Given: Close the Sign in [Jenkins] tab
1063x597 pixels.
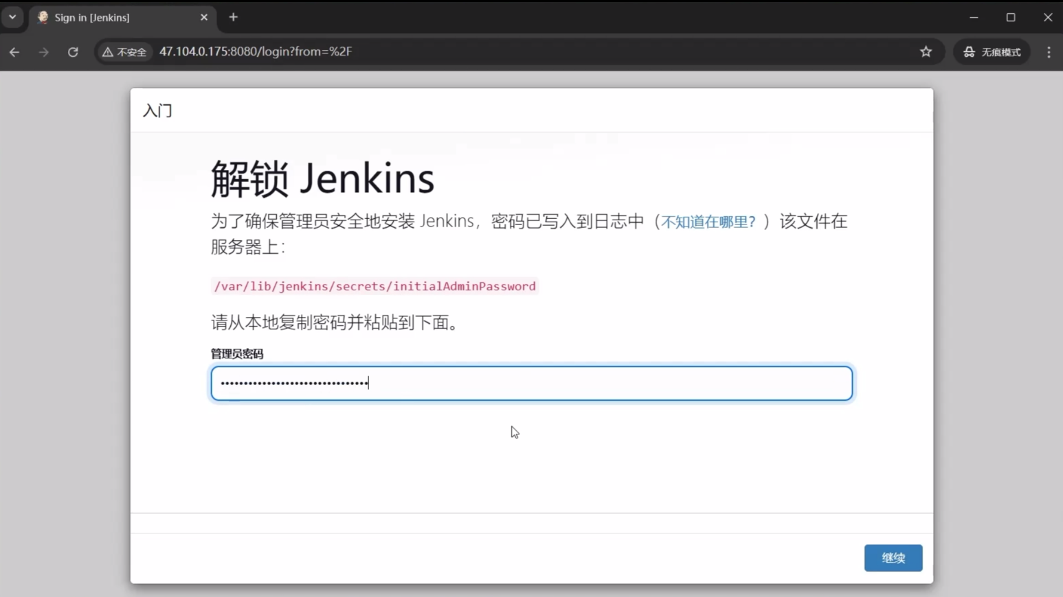Looking at the screenshot, I should 204,17.
